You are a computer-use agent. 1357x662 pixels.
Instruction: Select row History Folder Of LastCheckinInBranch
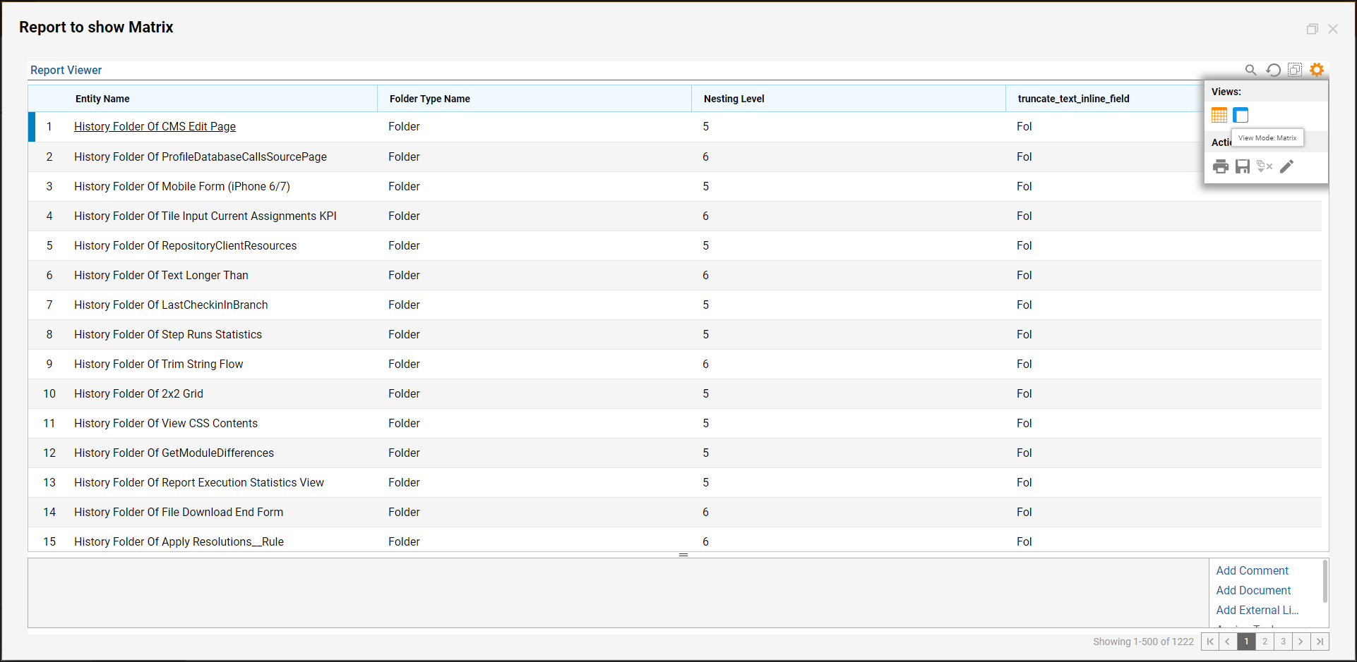pyautogui.click(x=675, y=305)
